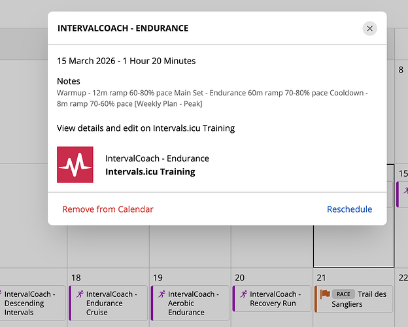Click the orange race flag icon
This screenshot has width=408, height=327.
pos(325,294)
